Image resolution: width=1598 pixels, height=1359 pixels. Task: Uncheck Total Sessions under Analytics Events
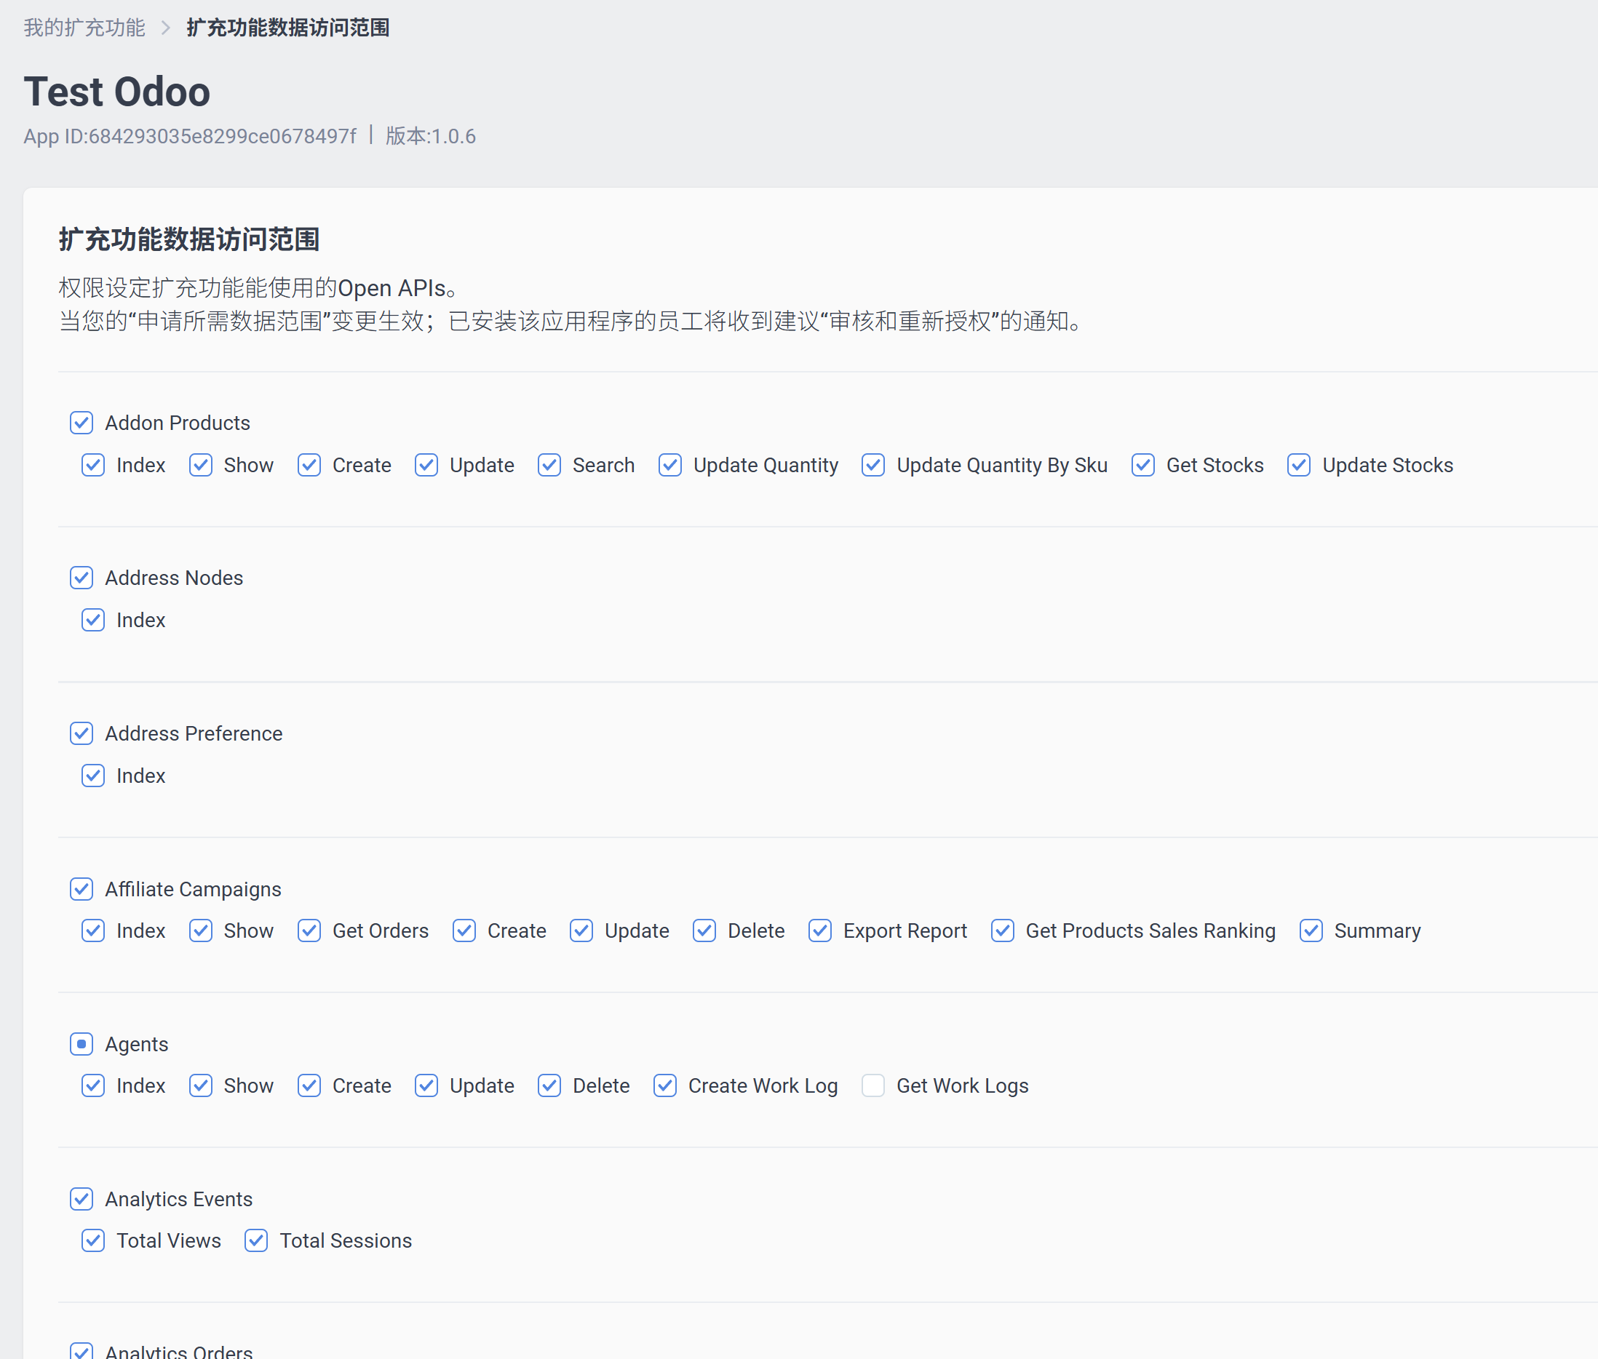pyautogui.click(x=256, y=1240)
